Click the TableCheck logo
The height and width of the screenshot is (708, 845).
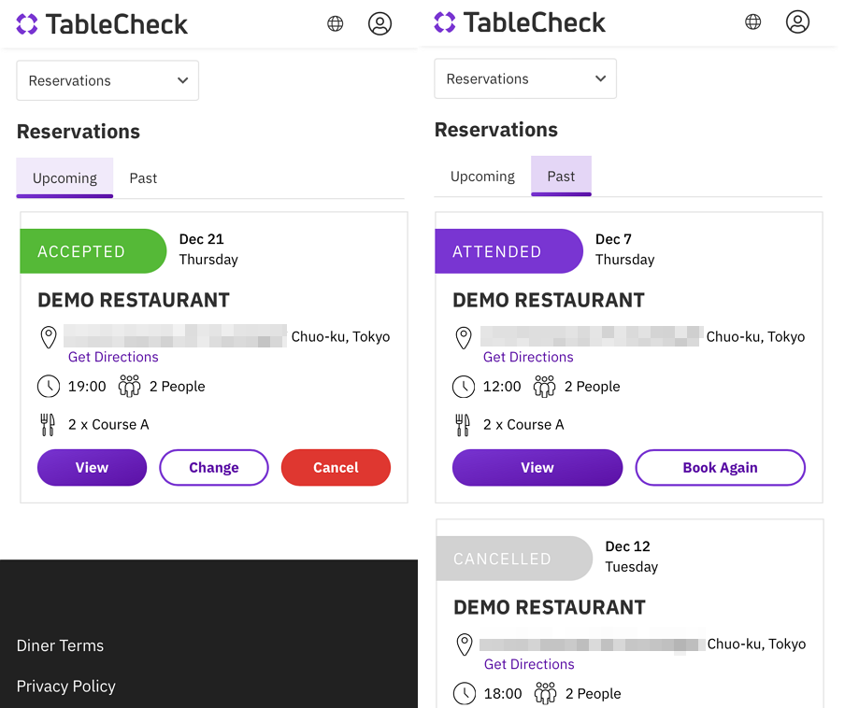click(101, 24)
